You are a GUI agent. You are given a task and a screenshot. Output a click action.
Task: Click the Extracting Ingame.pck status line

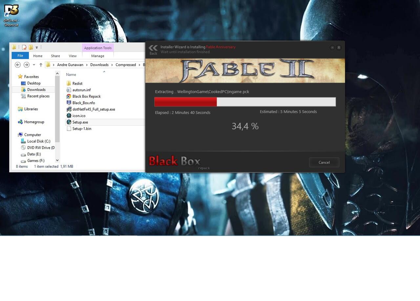click(x=202, y=91)
